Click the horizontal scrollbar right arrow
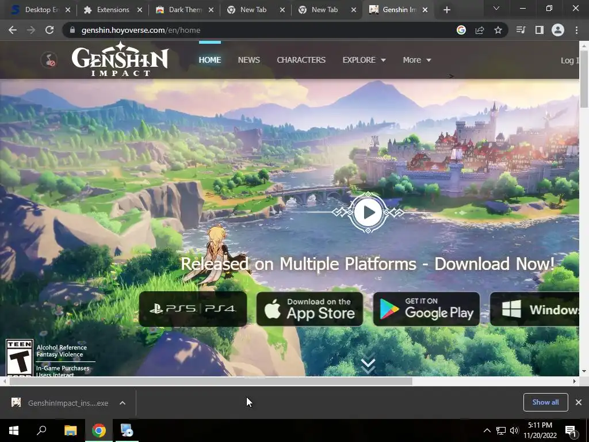 [x=575, y=381]
